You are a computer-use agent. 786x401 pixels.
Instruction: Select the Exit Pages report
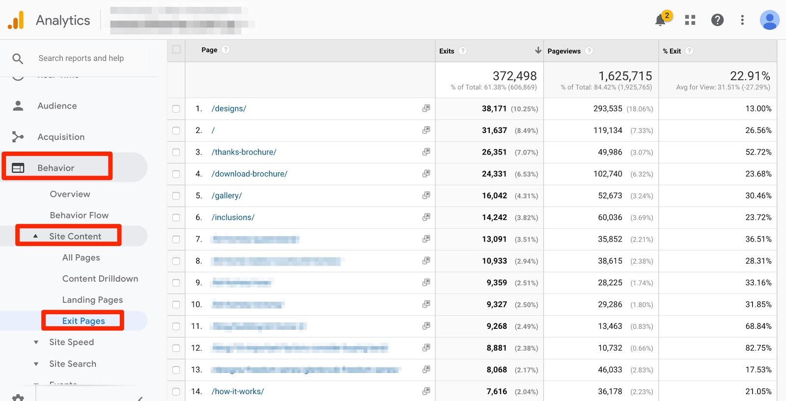[84, 321]
